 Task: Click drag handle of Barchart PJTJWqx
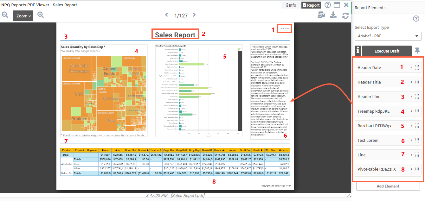(417, 126)
